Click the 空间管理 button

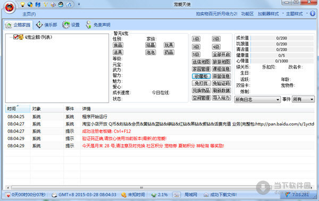(x=201, y=98)
